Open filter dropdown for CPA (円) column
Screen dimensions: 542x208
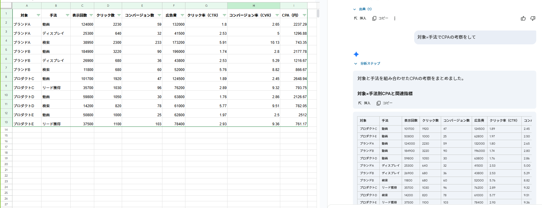304,15
